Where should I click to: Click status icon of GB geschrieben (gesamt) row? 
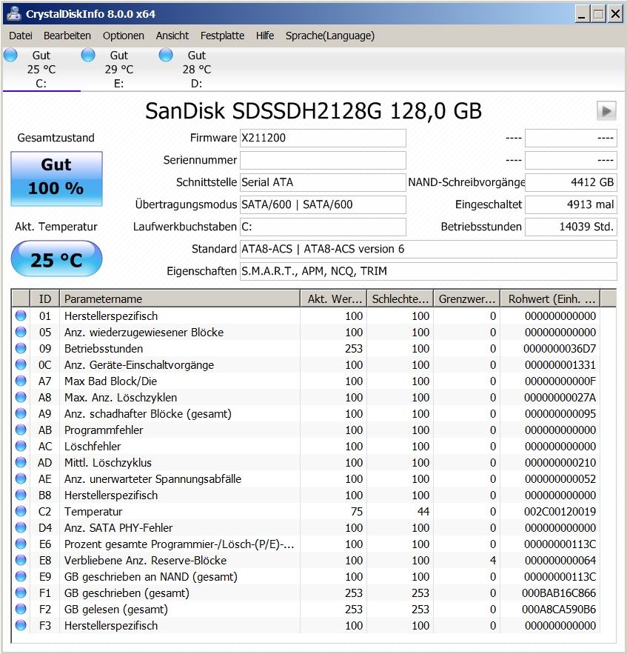[x=21, y=593]
